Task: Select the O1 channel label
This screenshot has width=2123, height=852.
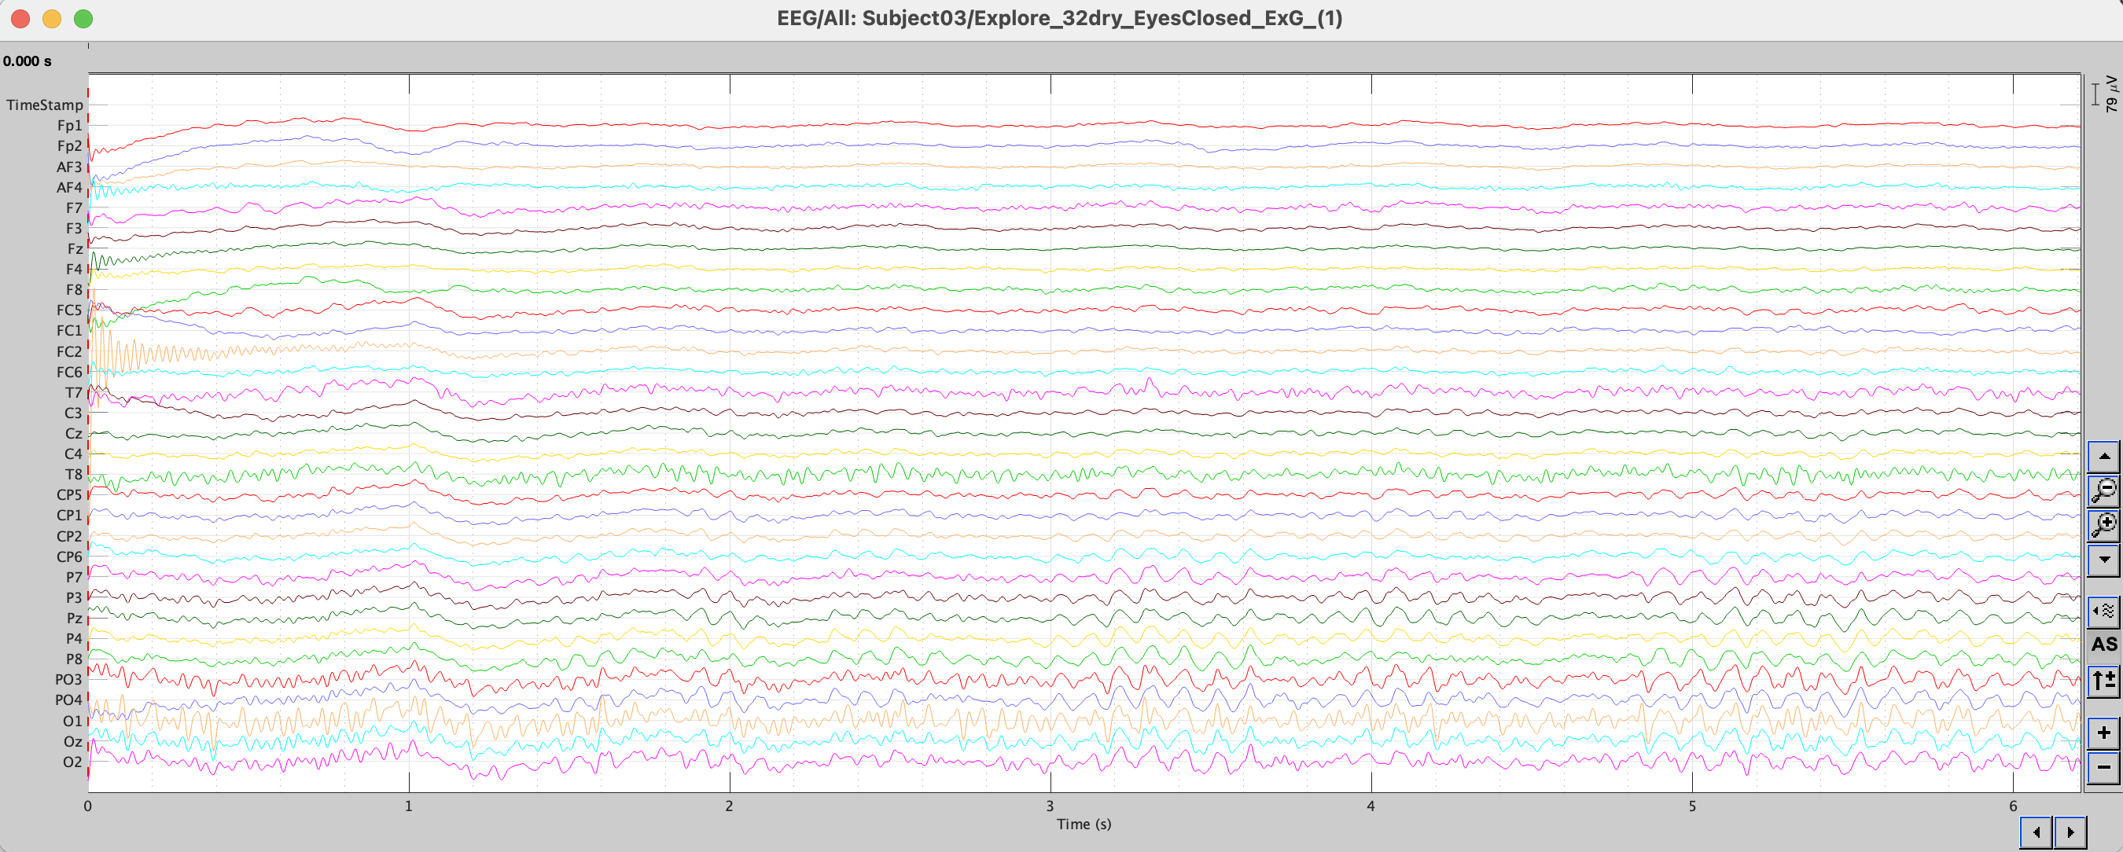Action: [x=72, y=720]
